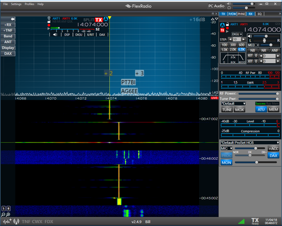This screenshot has height=226, width=282.
Task: Open the Profiles menu
Action: coord(29,4)
